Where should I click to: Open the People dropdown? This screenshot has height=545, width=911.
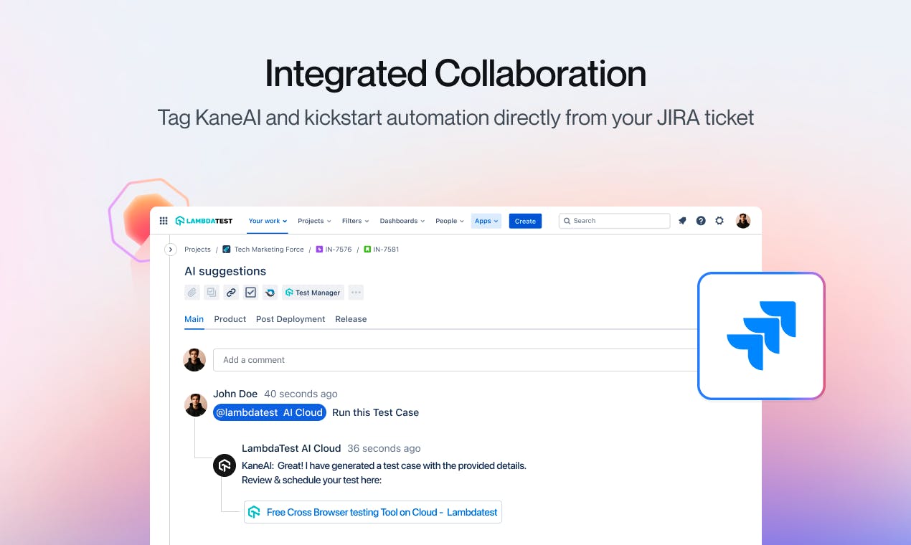coord(450,221)
